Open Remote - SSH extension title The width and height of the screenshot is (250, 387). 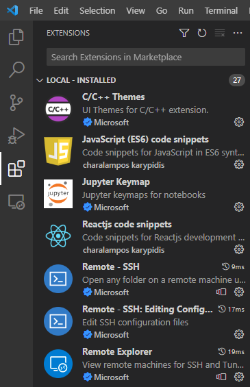(x=111, y=267)
